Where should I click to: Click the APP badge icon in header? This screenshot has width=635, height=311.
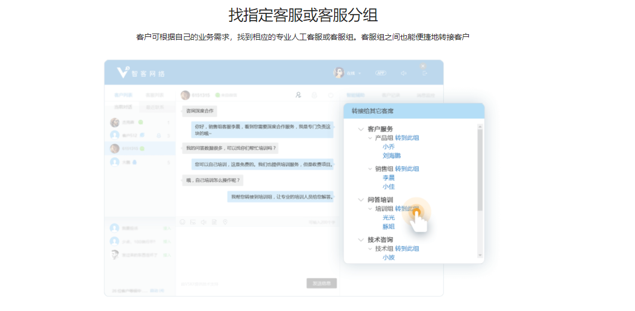click(381, 73)
